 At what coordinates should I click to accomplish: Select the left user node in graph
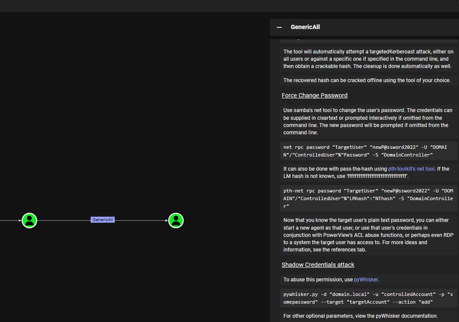(30, 221)
